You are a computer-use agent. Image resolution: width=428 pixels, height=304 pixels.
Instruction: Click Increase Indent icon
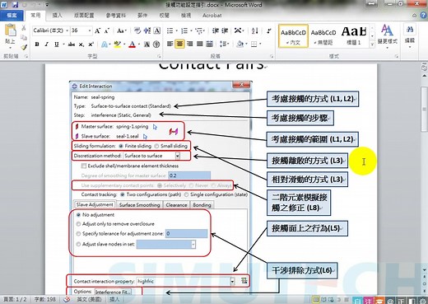pos(225,30)
